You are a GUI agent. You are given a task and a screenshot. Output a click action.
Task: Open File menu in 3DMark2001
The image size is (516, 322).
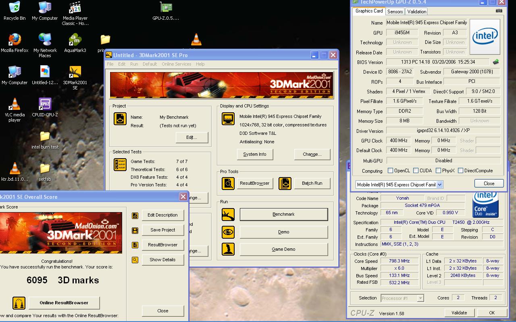[110, 64]
